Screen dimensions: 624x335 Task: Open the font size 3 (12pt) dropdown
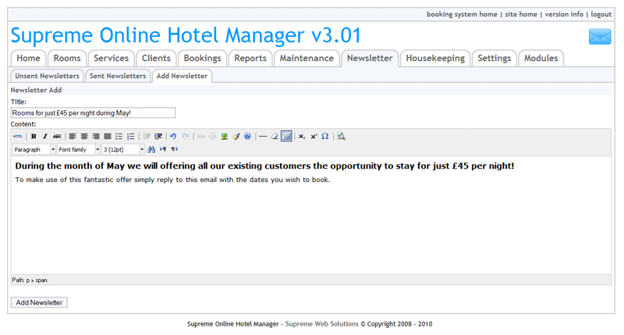click(x=123, y=149)
